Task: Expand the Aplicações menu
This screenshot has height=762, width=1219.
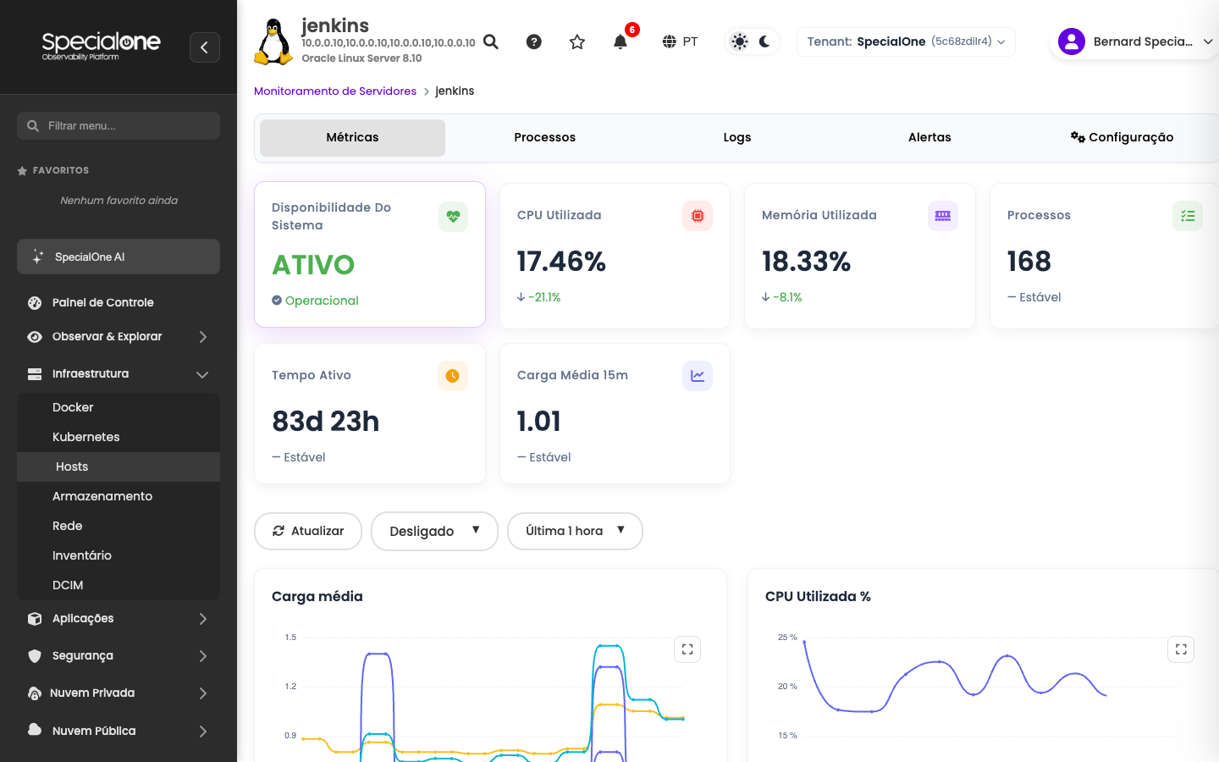Action: 119,618
